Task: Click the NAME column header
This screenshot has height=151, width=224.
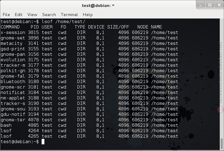Action: [x=157, y=27]
